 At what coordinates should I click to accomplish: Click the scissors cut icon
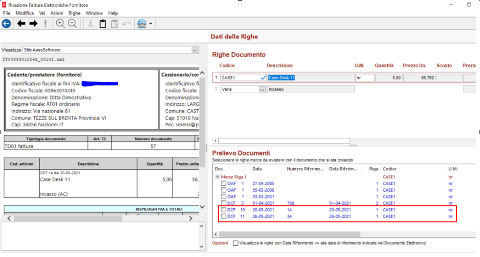[90, 23]
